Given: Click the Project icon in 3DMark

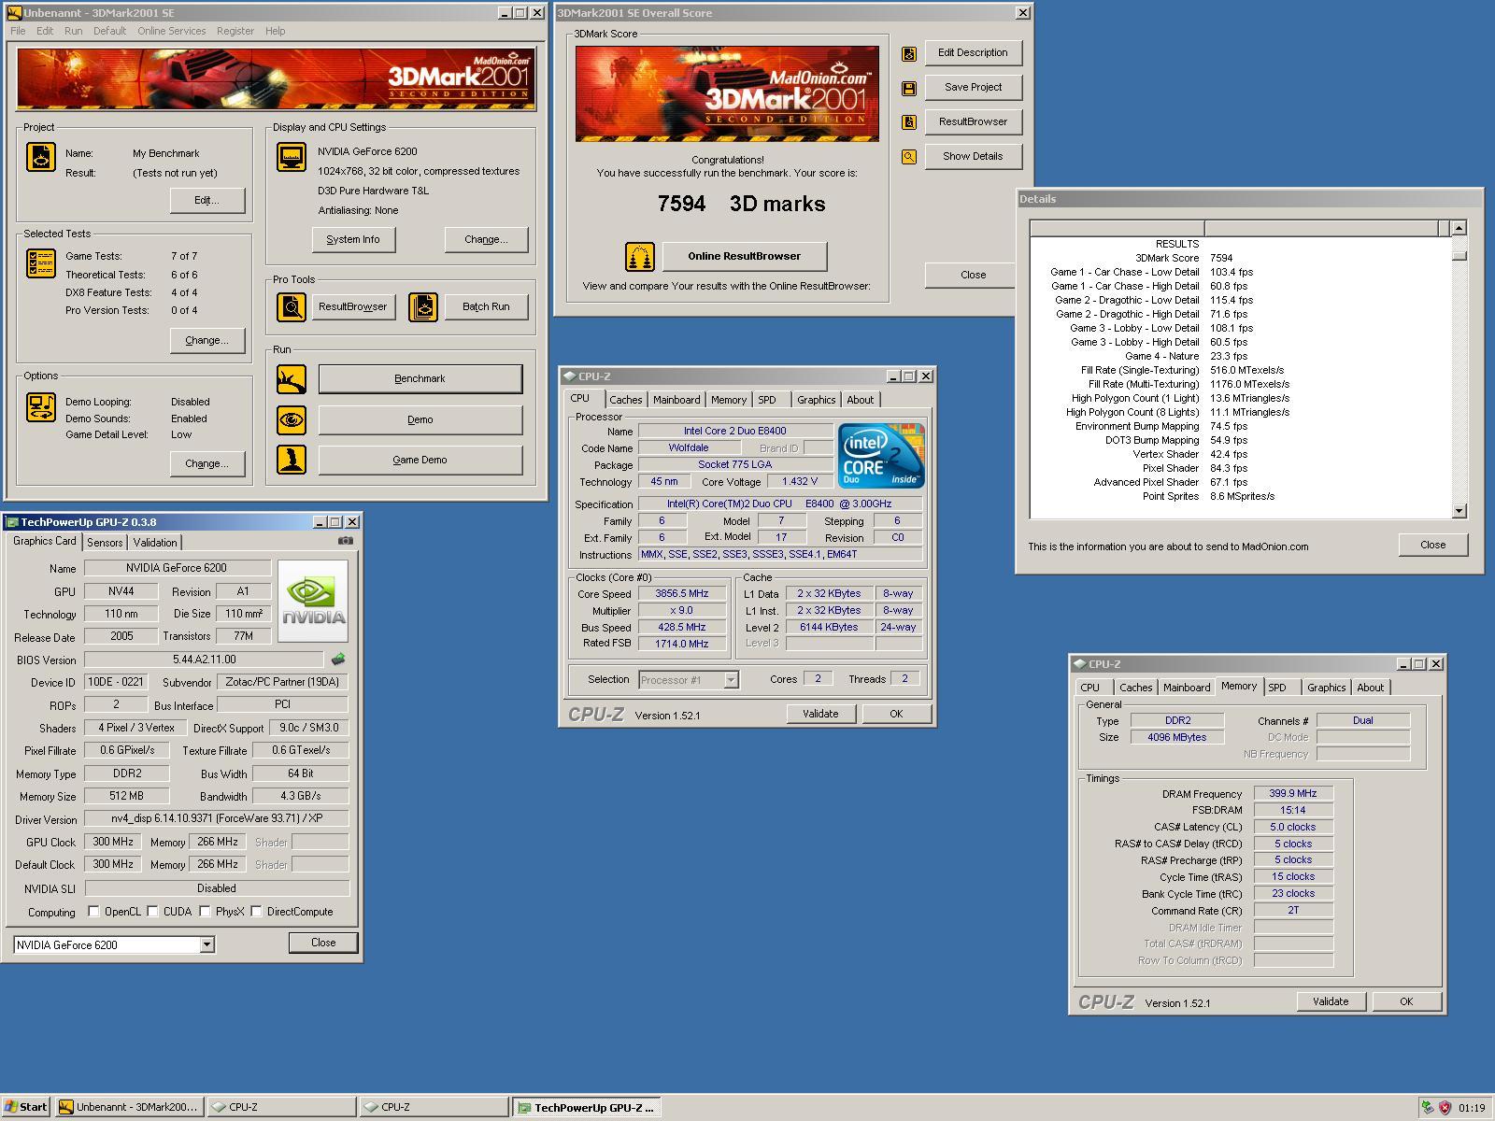Looking at the screenshot, I should [x=40, y=156].
